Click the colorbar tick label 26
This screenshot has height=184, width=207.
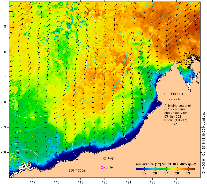155,173
